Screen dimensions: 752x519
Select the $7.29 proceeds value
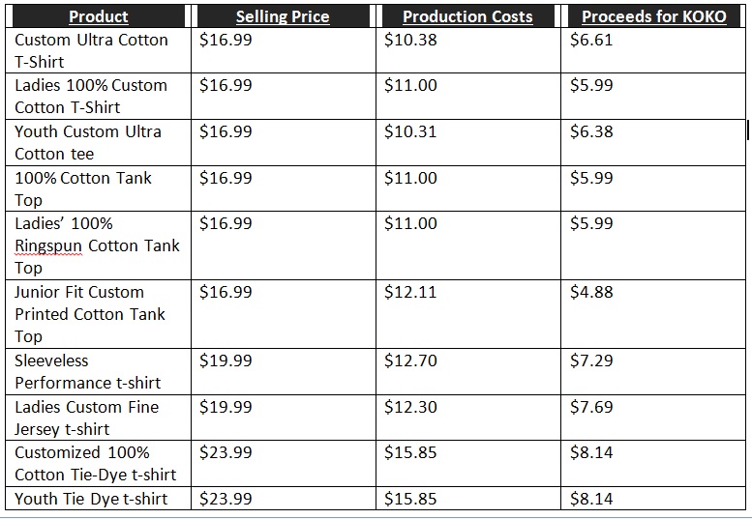click(591, 360)
